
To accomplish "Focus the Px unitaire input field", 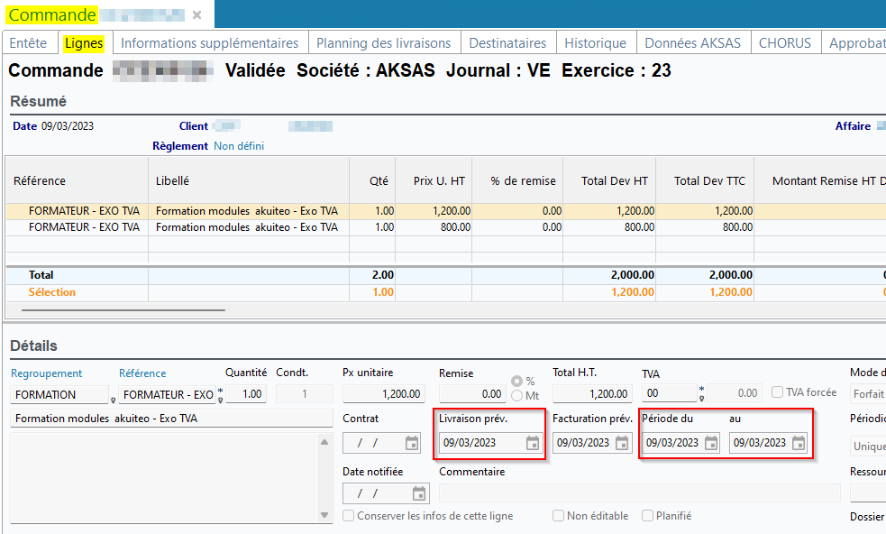I will pyautogui.click(x=384, y=393).
